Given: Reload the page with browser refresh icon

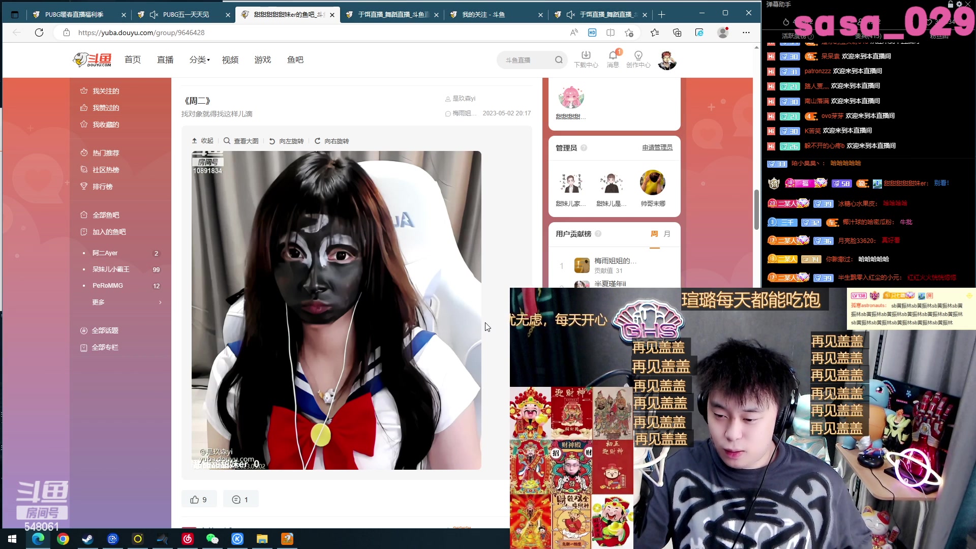Looking at the screenshot, I should pos(39,33).
